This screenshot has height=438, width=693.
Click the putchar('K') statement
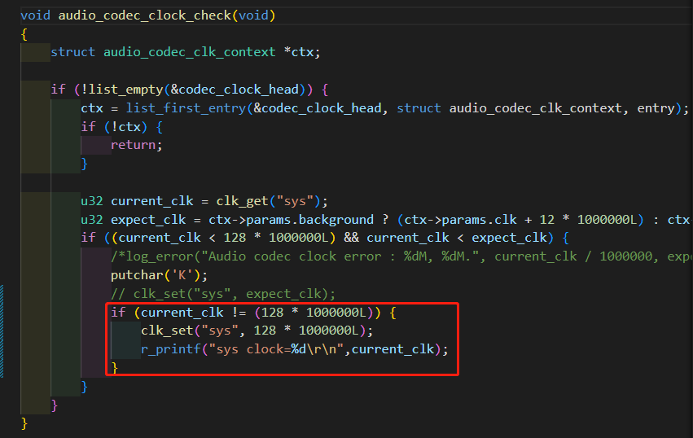point(159,275)
